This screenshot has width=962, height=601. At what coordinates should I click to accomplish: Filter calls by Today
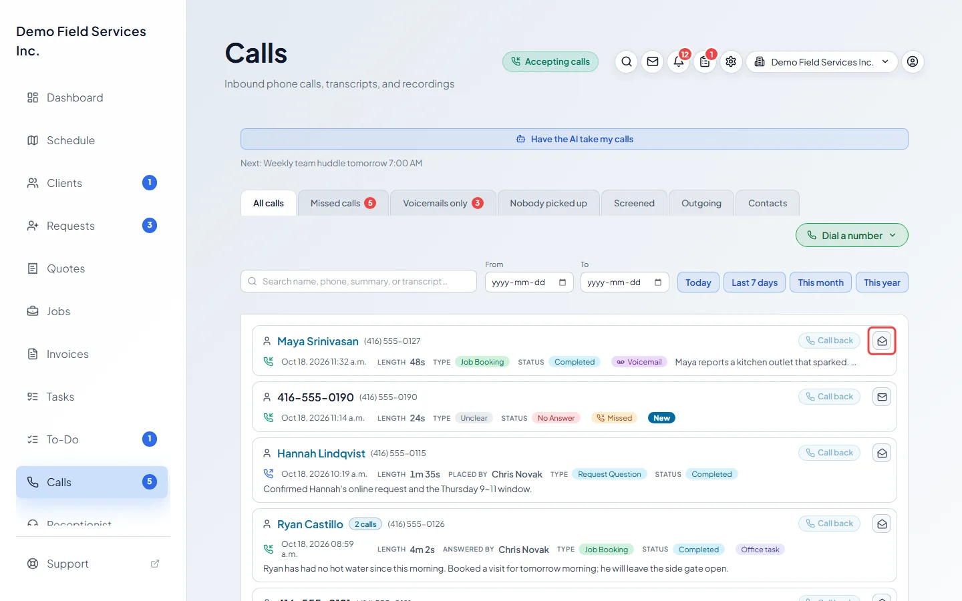(x=698, y=282)
